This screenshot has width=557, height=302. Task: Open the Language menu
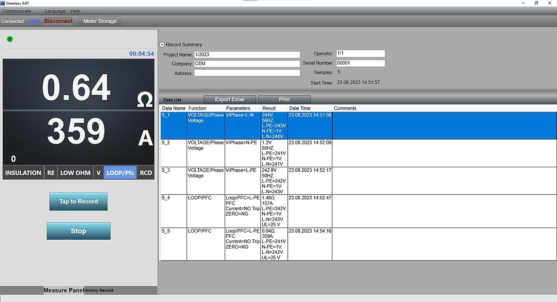point(55,11)
